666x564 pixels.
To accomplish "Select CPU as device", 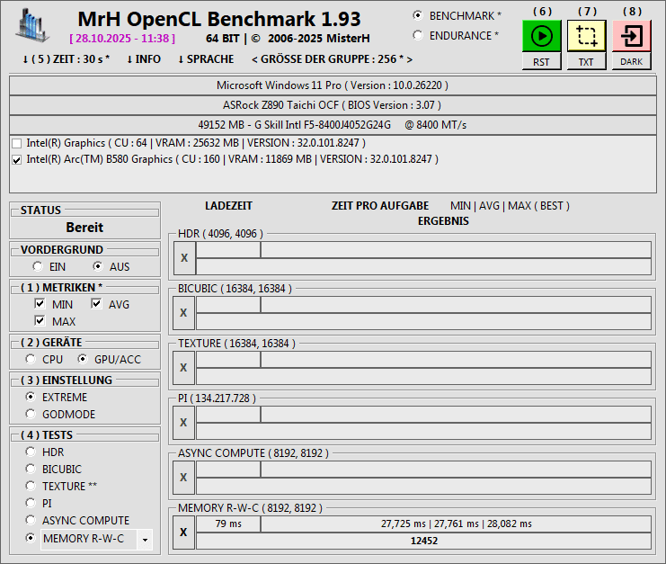I will (31, 359).
